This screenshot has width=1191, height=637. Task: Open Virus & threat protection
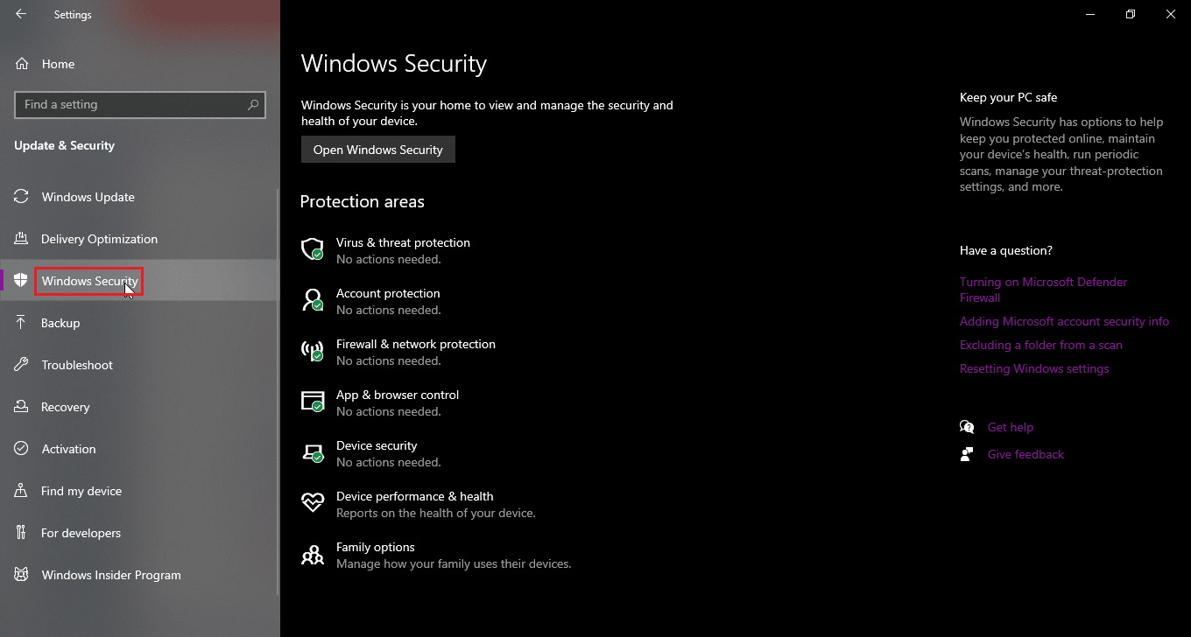pos(403,242)
